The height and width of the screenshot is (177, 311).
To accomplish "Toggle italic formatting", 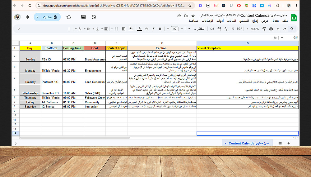I will pos(153,29).
